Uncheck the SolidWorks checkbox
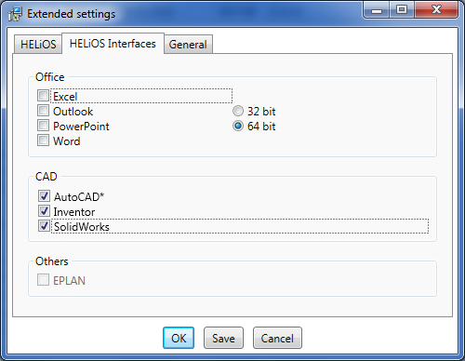465x361 pixels. coord(44,226)
